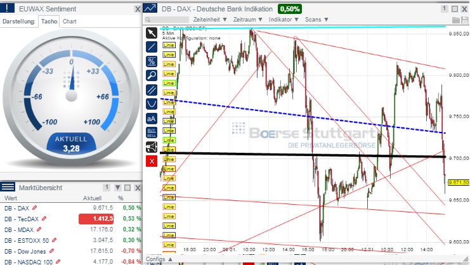
Task: Sort by the Wert column header
Action: (x=11, y=198)
